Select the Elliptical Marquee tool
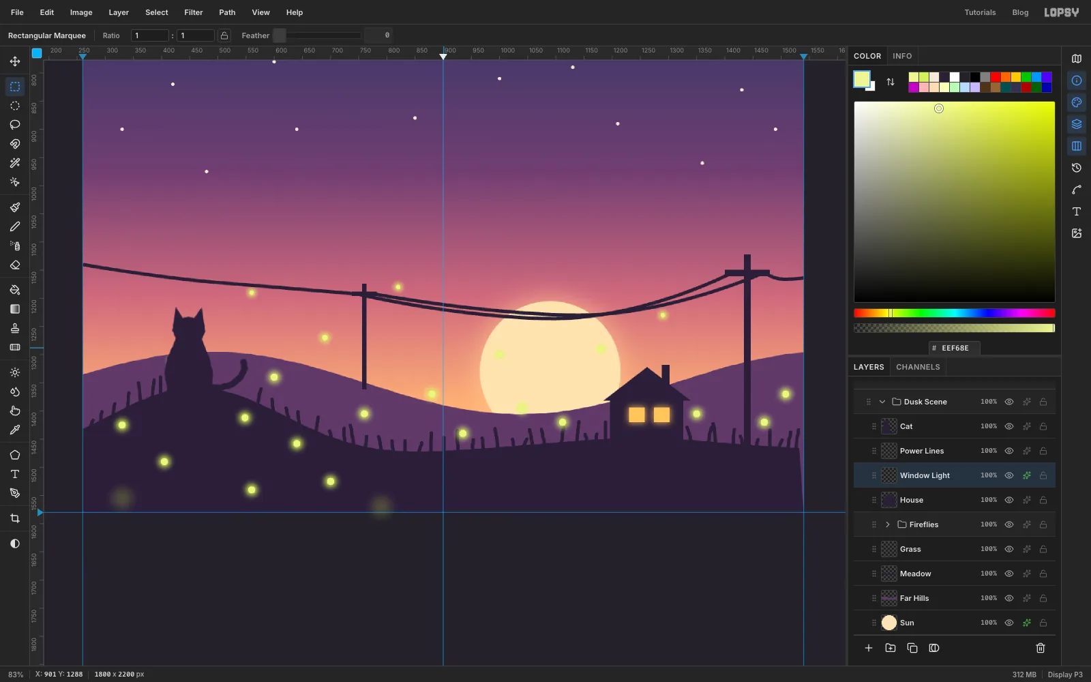Screen dimensions: 1091x682 (15, 106)
